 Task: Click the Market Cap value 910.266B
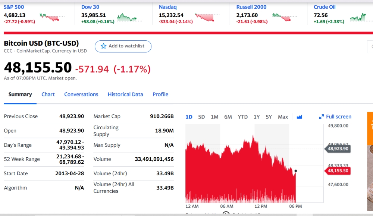pos(162,116)
